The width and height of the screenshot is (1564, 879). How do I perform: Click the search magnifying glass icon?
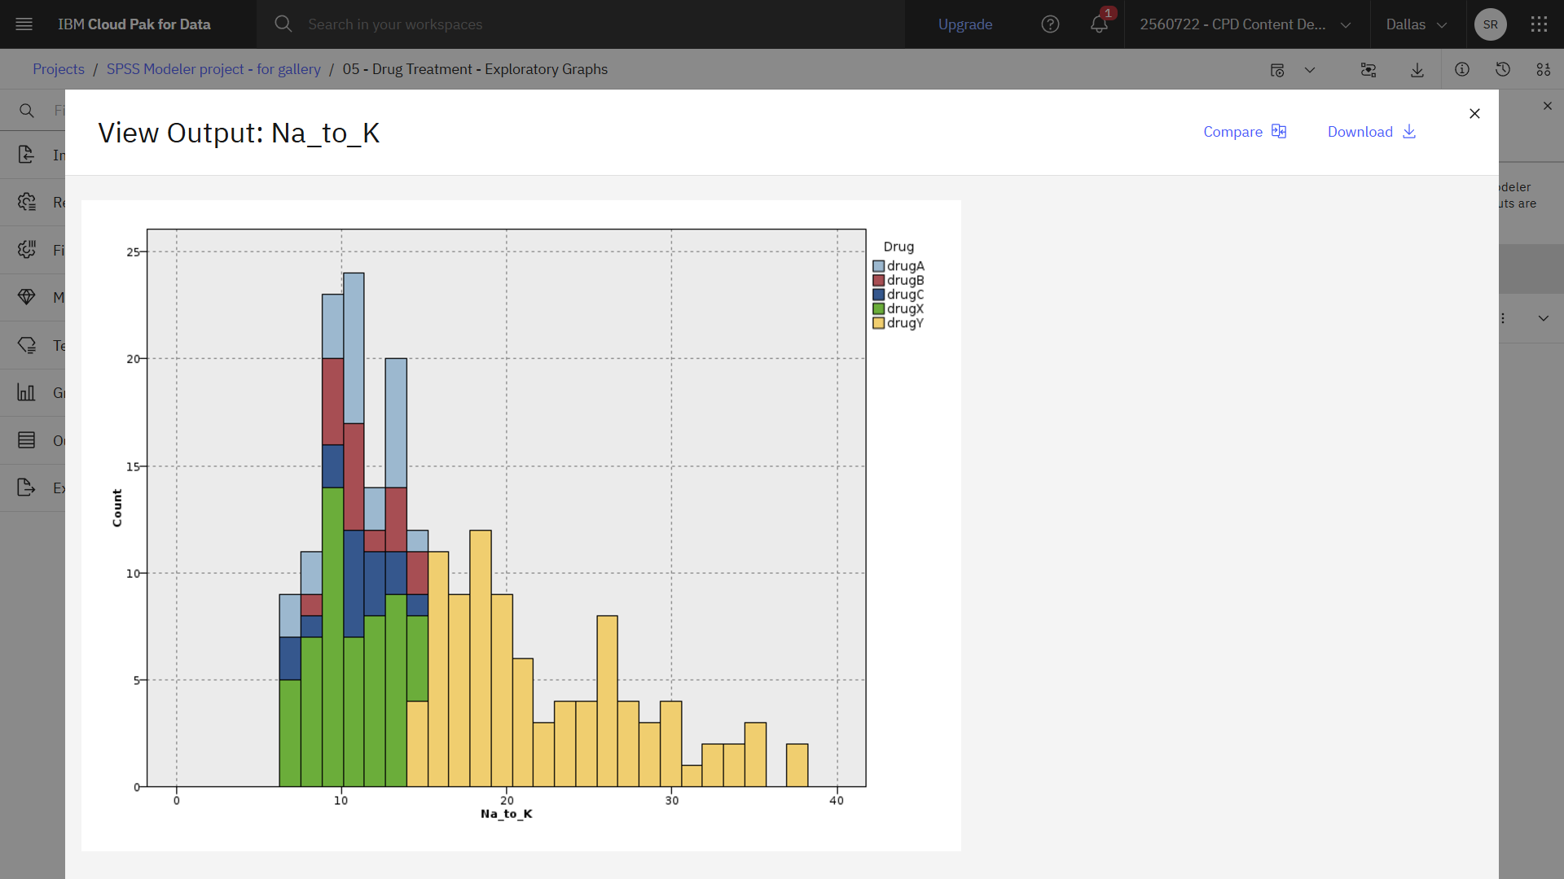tap(283, 24)
